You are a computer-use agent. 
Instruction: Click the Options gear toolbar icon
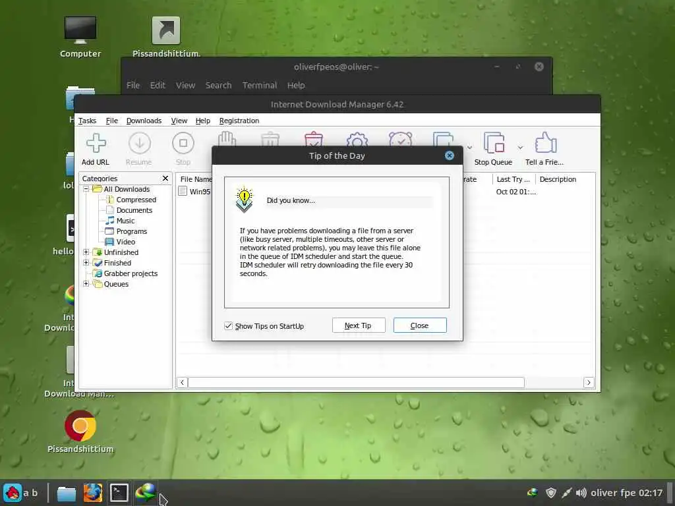pos(357,139)
